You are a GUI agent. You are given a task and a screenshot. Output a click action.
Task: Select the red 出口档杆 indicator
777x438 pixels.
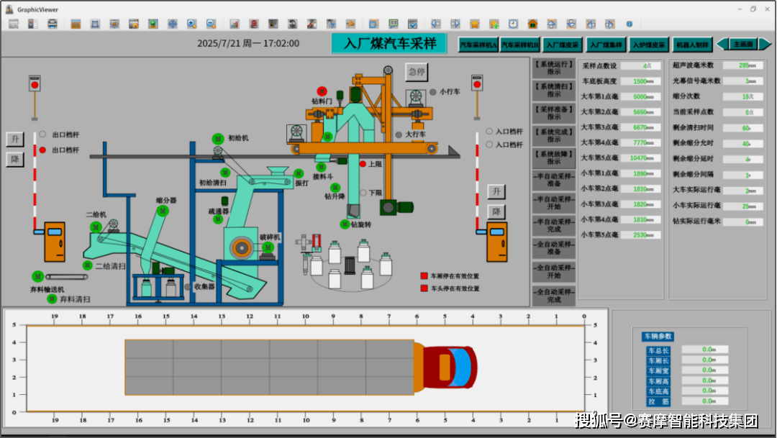(43, 150)
